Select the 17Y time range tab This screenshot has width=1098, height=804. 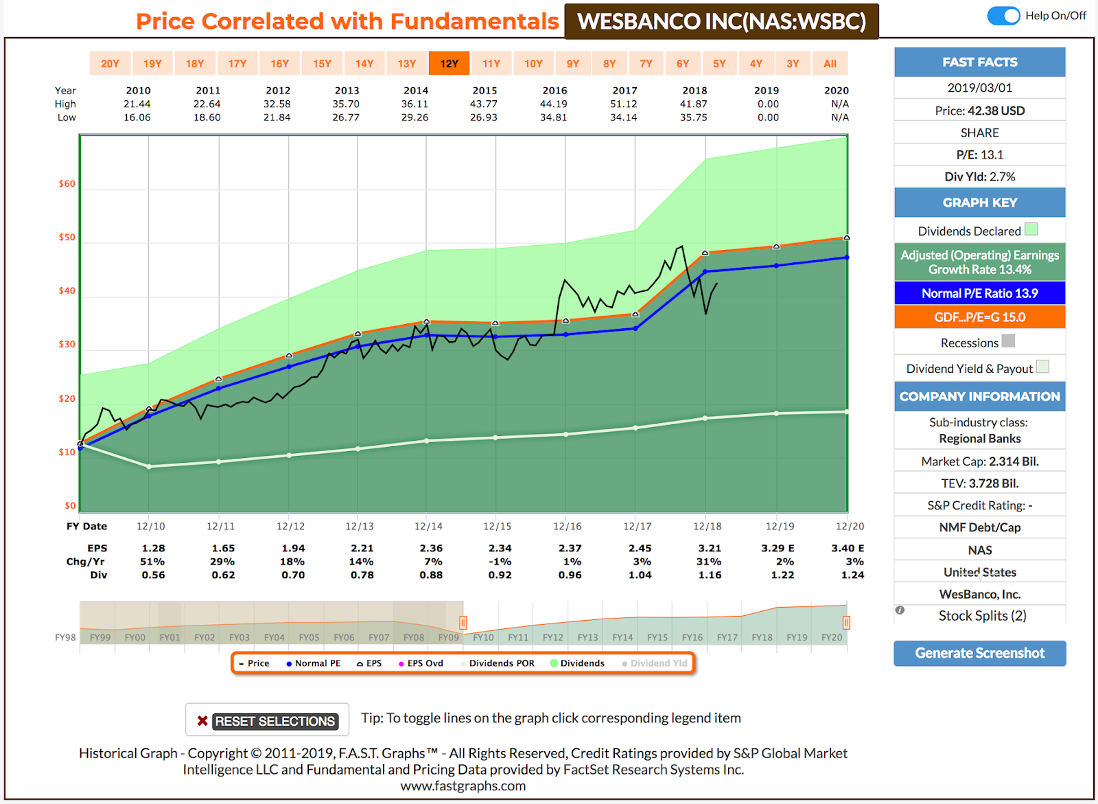pos(237,63)
